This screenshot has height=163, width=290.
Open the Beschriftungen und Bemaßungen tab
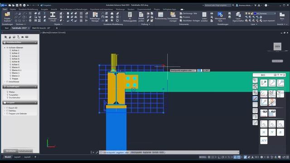[74, 9]
